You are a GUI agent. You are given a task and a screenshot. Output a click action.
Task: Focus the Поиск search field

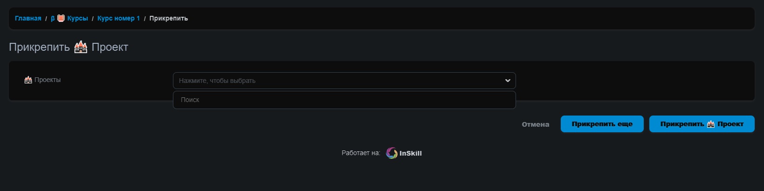(344, 100)
